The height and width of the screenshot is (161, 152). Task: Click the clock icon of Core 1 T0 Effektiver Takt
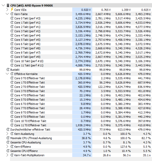tap(12, 83)
